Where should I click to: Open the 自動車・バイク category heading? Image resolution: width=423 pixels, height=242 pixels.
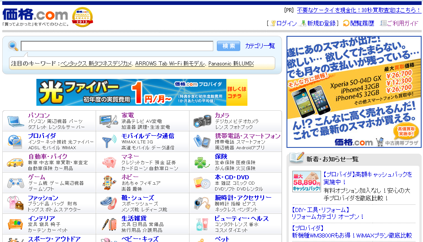(48, 156)
